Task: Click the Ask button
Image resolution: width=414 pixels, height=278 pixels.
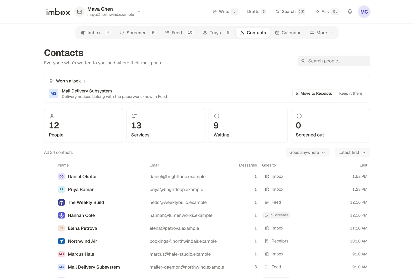Action: tap(327, 12)
